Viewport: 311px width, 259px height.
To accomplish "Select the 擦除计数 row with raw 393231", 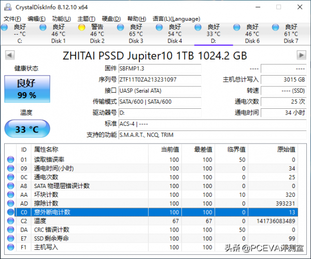I will pyautogui.click(x=151, y=204).
